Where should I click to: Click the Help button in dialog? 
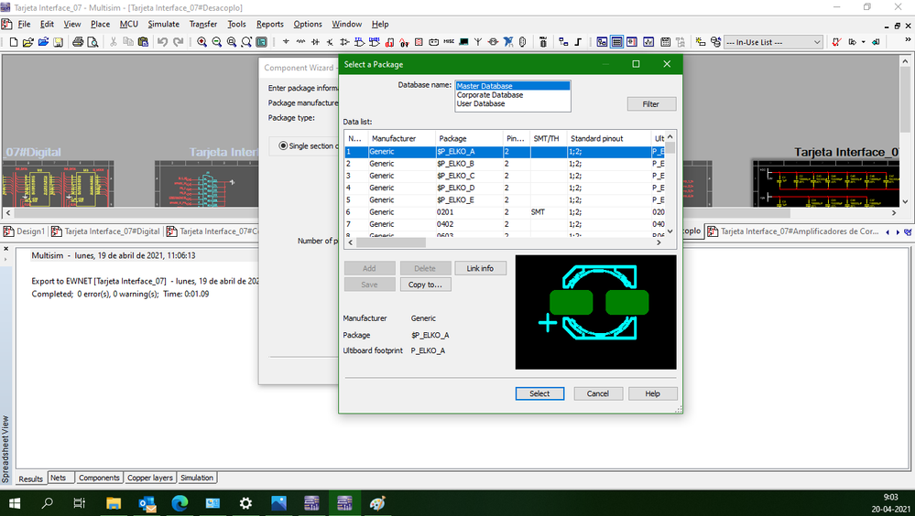pos(653,393)
